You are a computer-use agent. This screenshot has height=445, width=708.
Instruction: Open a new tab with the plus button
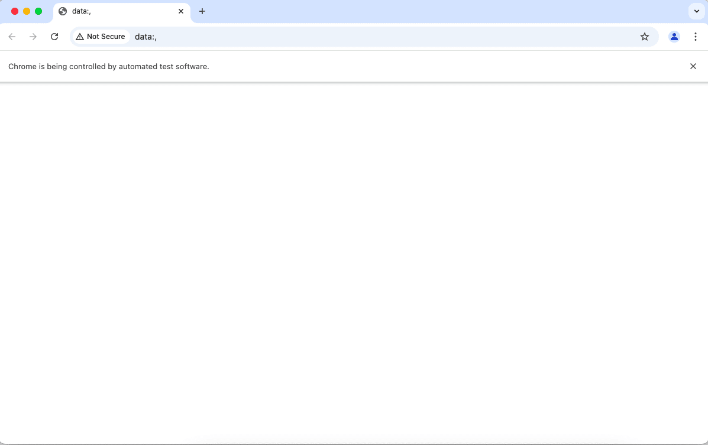click(202, 11)
